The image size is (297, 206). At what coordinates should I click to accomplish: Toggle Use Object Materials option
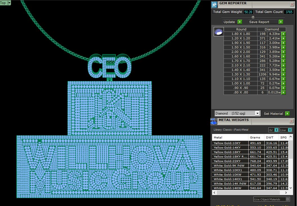tap(287, 199)
